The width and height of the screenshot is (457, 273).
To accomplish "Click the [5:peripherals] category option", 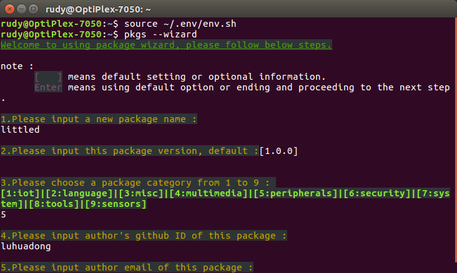I will (x=295, y=193).
